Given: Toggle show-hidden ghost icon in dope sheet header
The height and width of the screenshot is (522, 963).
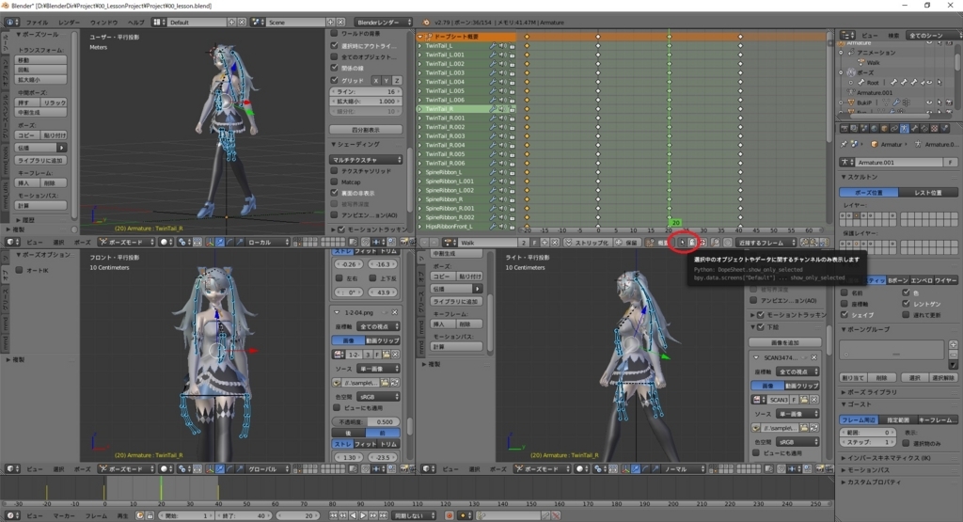Looking at the screenshot, I should tap(691, 243).
